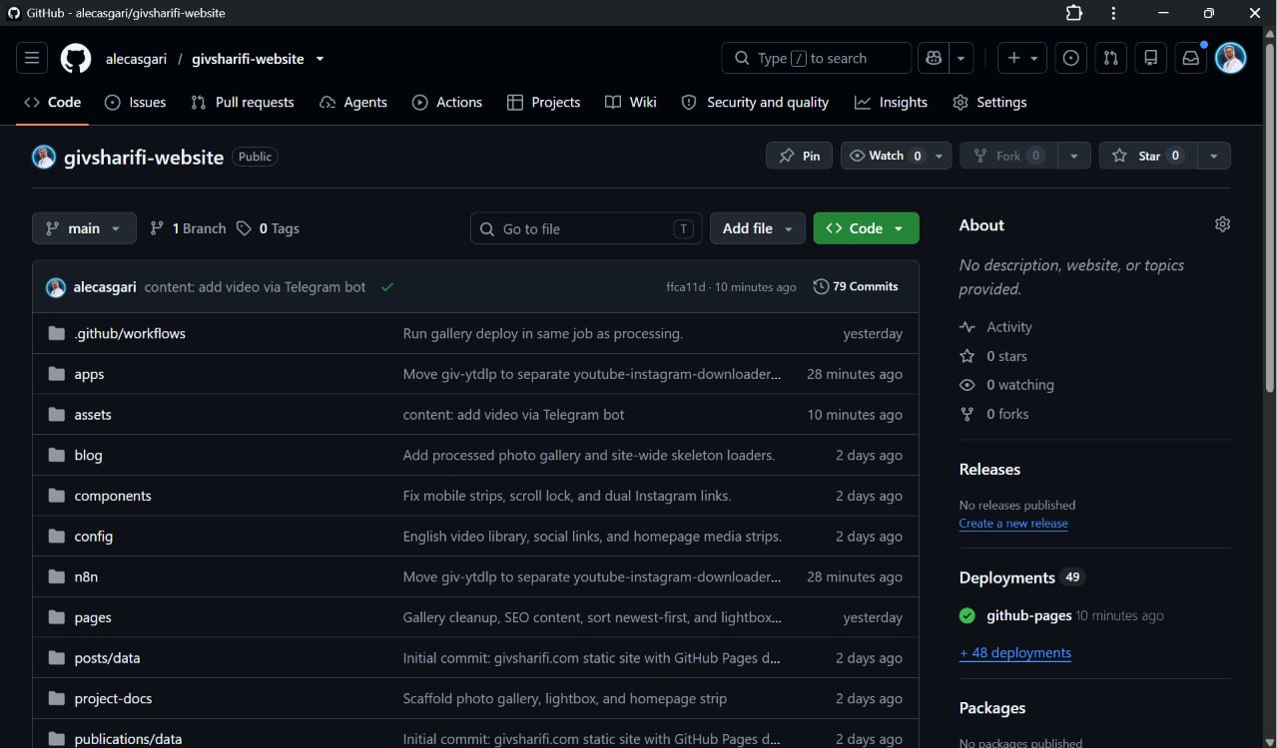Star the givsharifi-website repository
Image resolution: width=1277 pixels, height=748 pixels.
pos(1148,156)
